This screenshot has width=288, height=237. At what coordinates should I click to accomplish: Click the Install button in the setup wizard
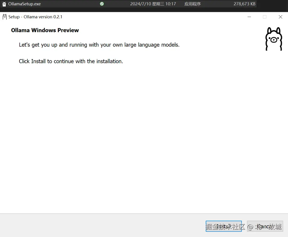click(223, 226)
